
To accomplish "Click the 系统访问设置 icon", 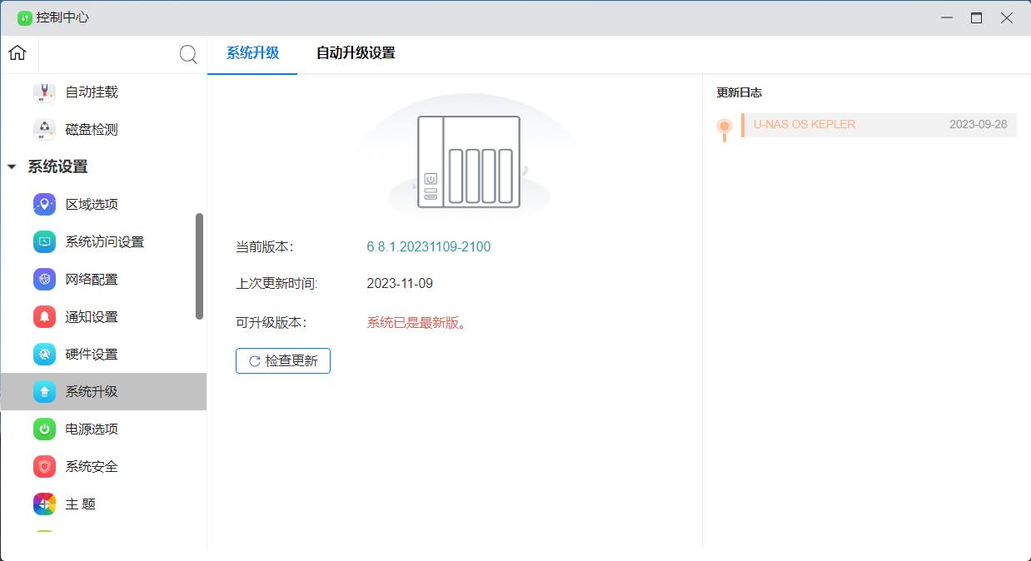I will tap(44, 242).
